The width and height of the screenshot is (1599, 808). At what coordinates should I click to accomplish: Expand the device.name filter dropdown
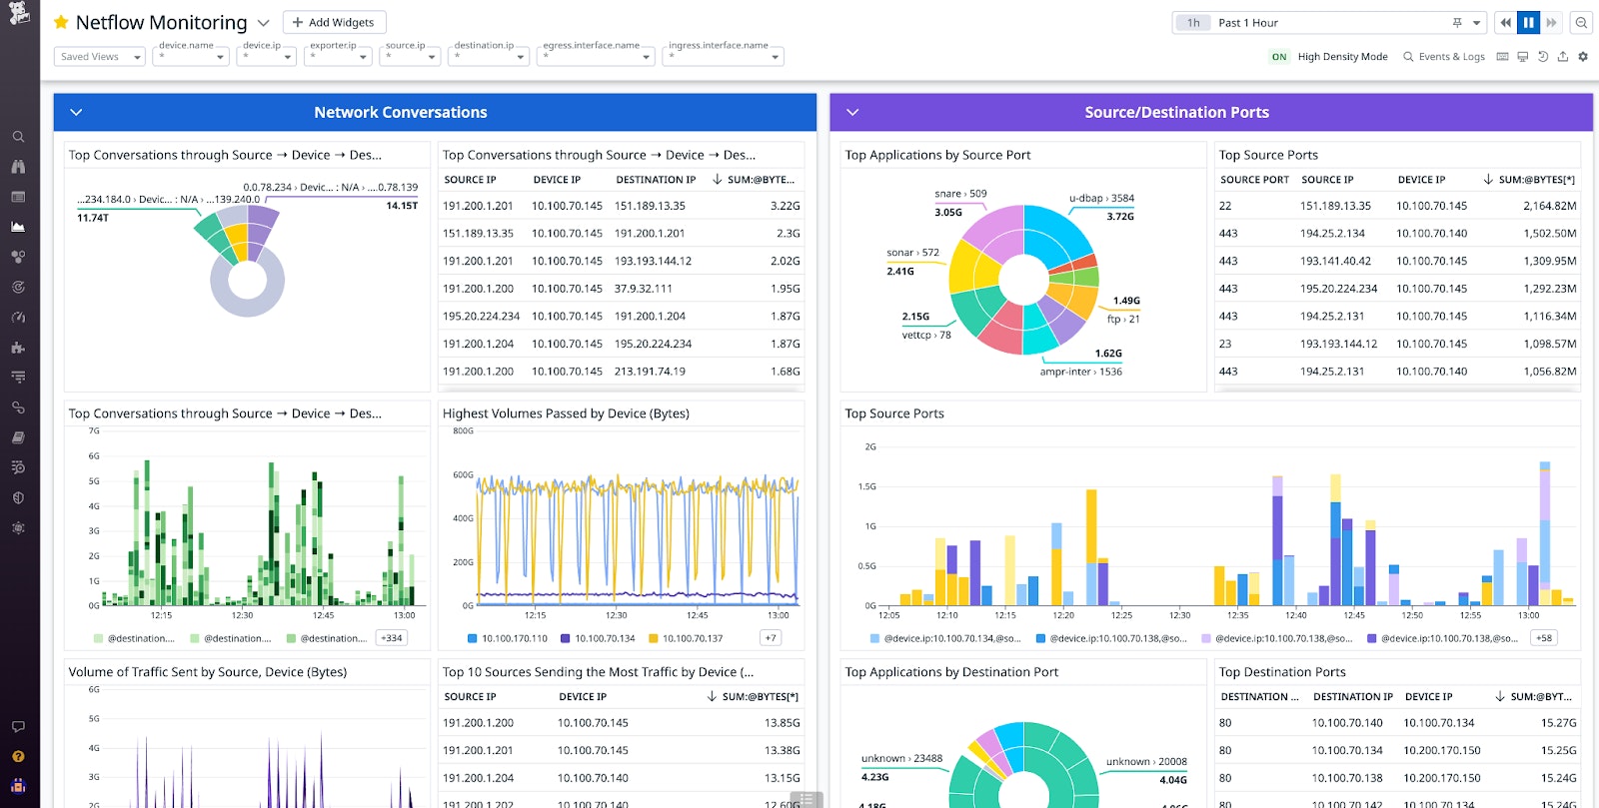pyautogui.click(x=192, y=57)
